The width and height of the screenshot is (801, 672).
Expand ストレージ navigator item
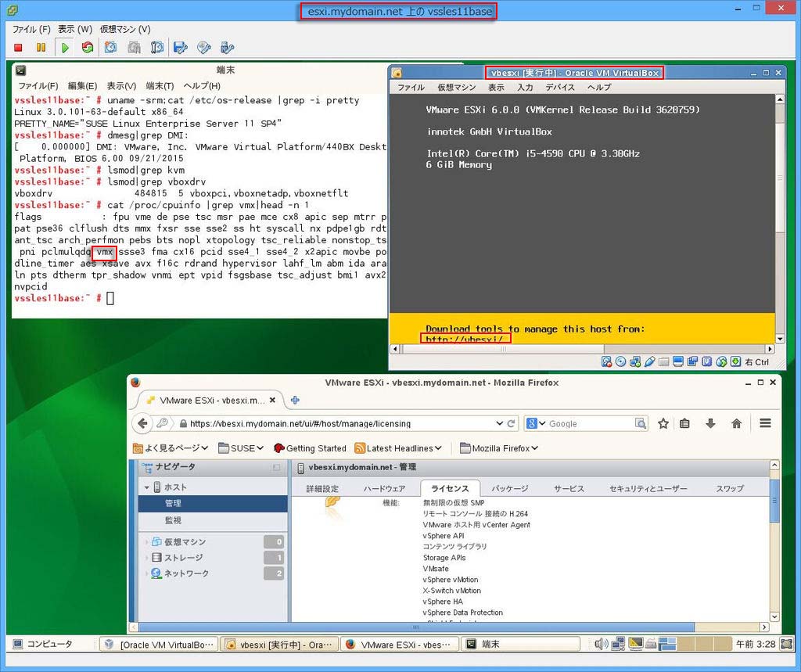[146, 558]
